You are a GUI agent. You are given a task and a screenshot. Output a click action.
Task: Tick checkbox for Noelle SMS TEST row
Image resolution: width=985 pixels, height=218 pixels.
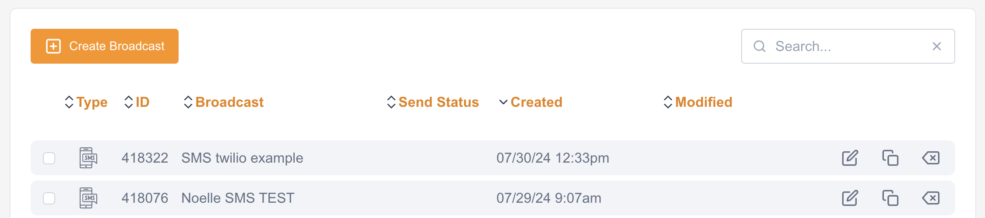[x=49, y=198]
